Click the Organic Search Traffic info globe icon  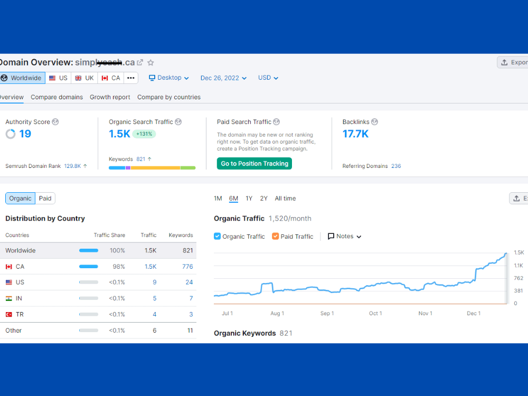(178, 122)
